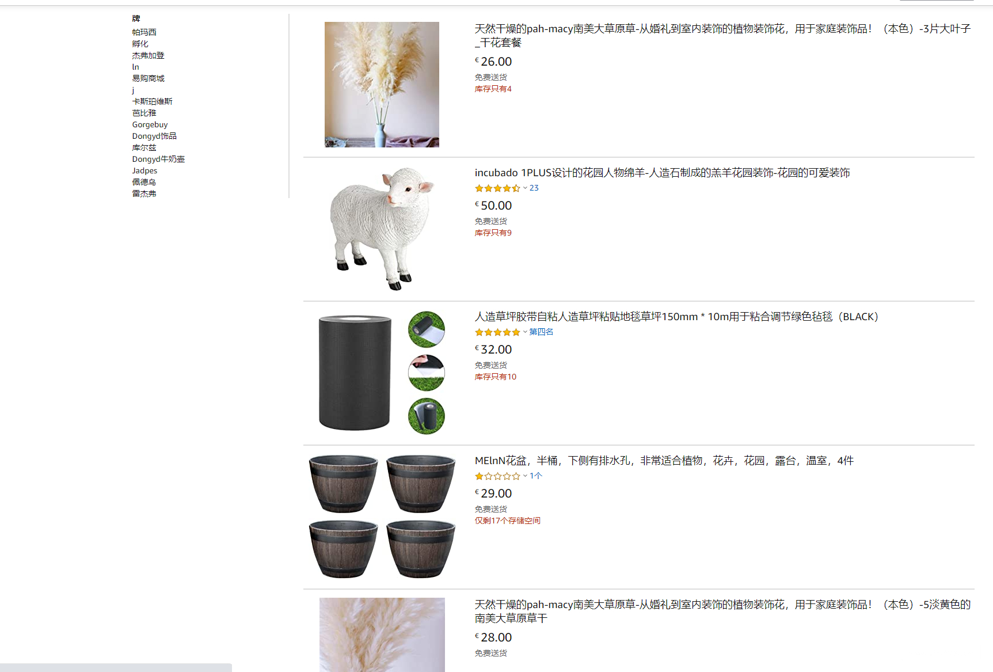Open the 23 reviews count link

click(x=534, y=188)
